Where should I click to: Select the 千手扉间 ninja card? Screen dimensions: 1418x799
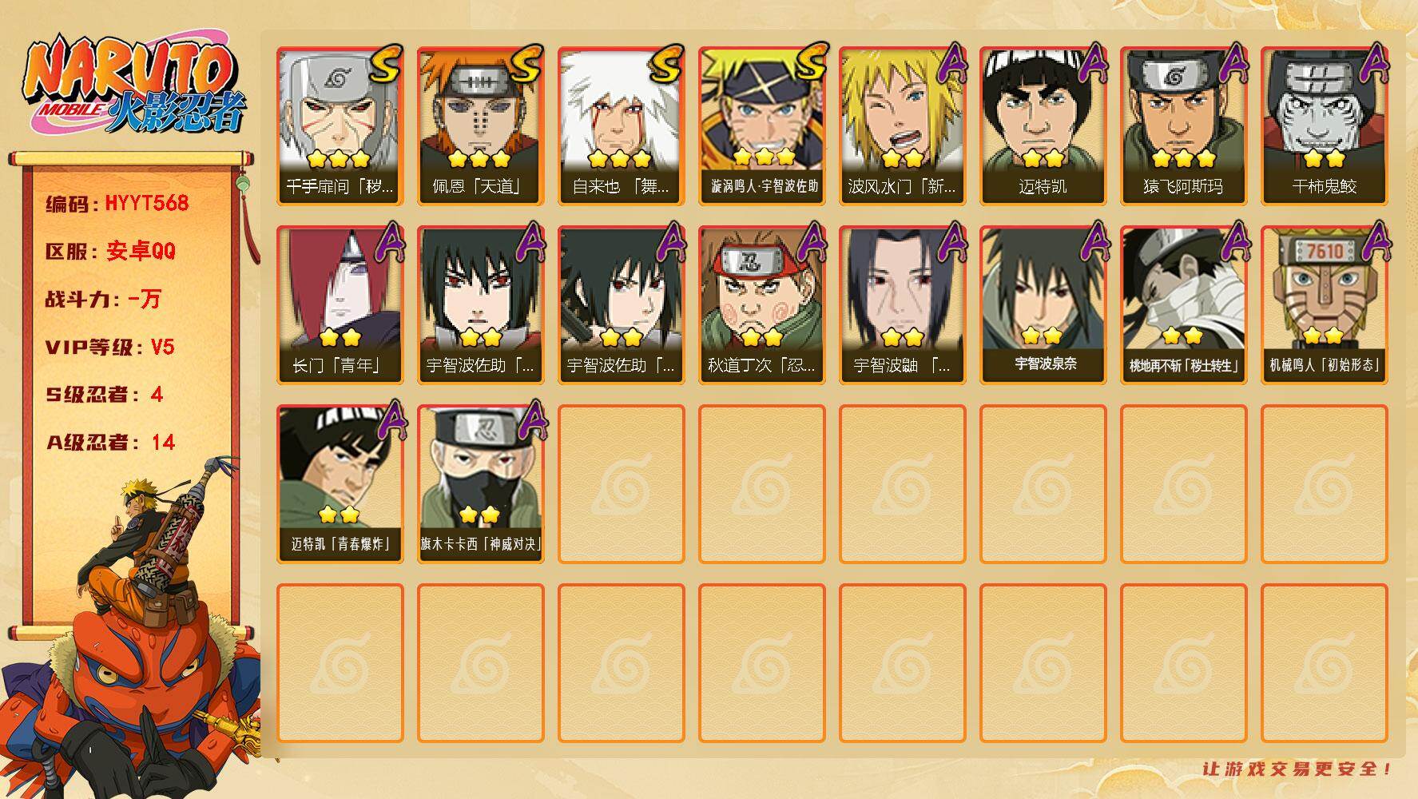point(340,126)
